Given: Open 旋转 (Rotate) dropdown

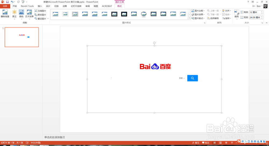Looking at the screenshot, I should [x=226, y=18].
